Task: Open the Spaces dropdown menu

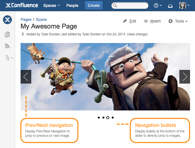Action: [x=52, y=5]
